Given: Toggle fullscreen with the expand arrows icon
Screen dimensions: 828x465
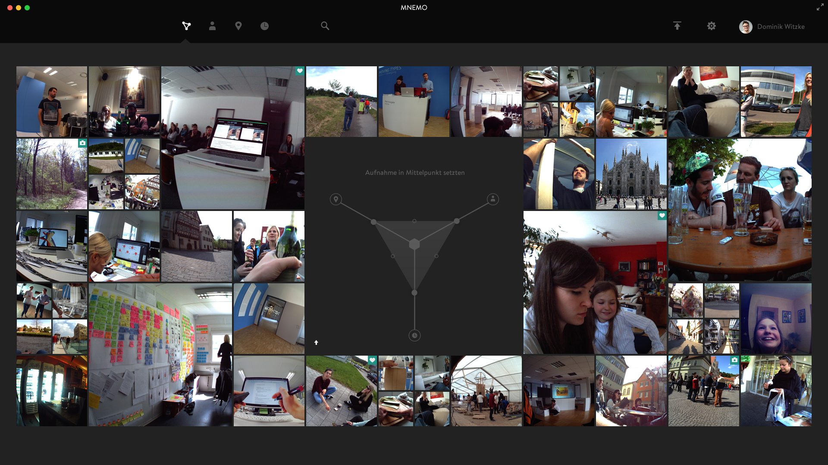Looking at the screenshot, I should click(x=820, y=7).
